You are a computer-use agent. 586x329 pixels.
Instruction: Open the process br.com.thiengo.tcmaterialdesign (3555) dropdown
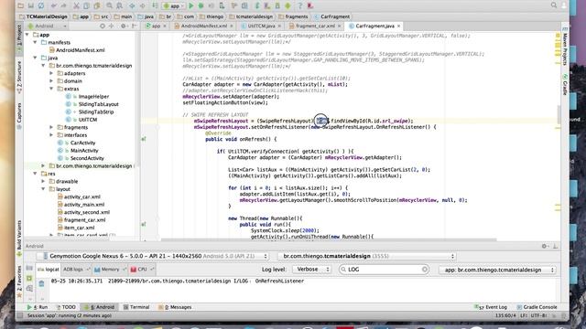coord(367,256)
